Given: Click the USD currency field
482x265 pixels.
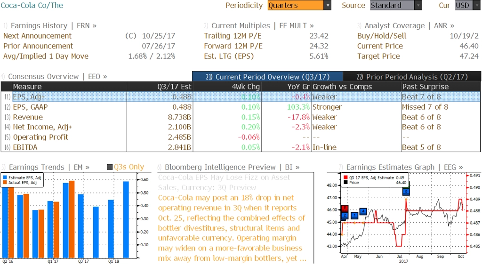Looking at the screenshot, I should [464, 5].
